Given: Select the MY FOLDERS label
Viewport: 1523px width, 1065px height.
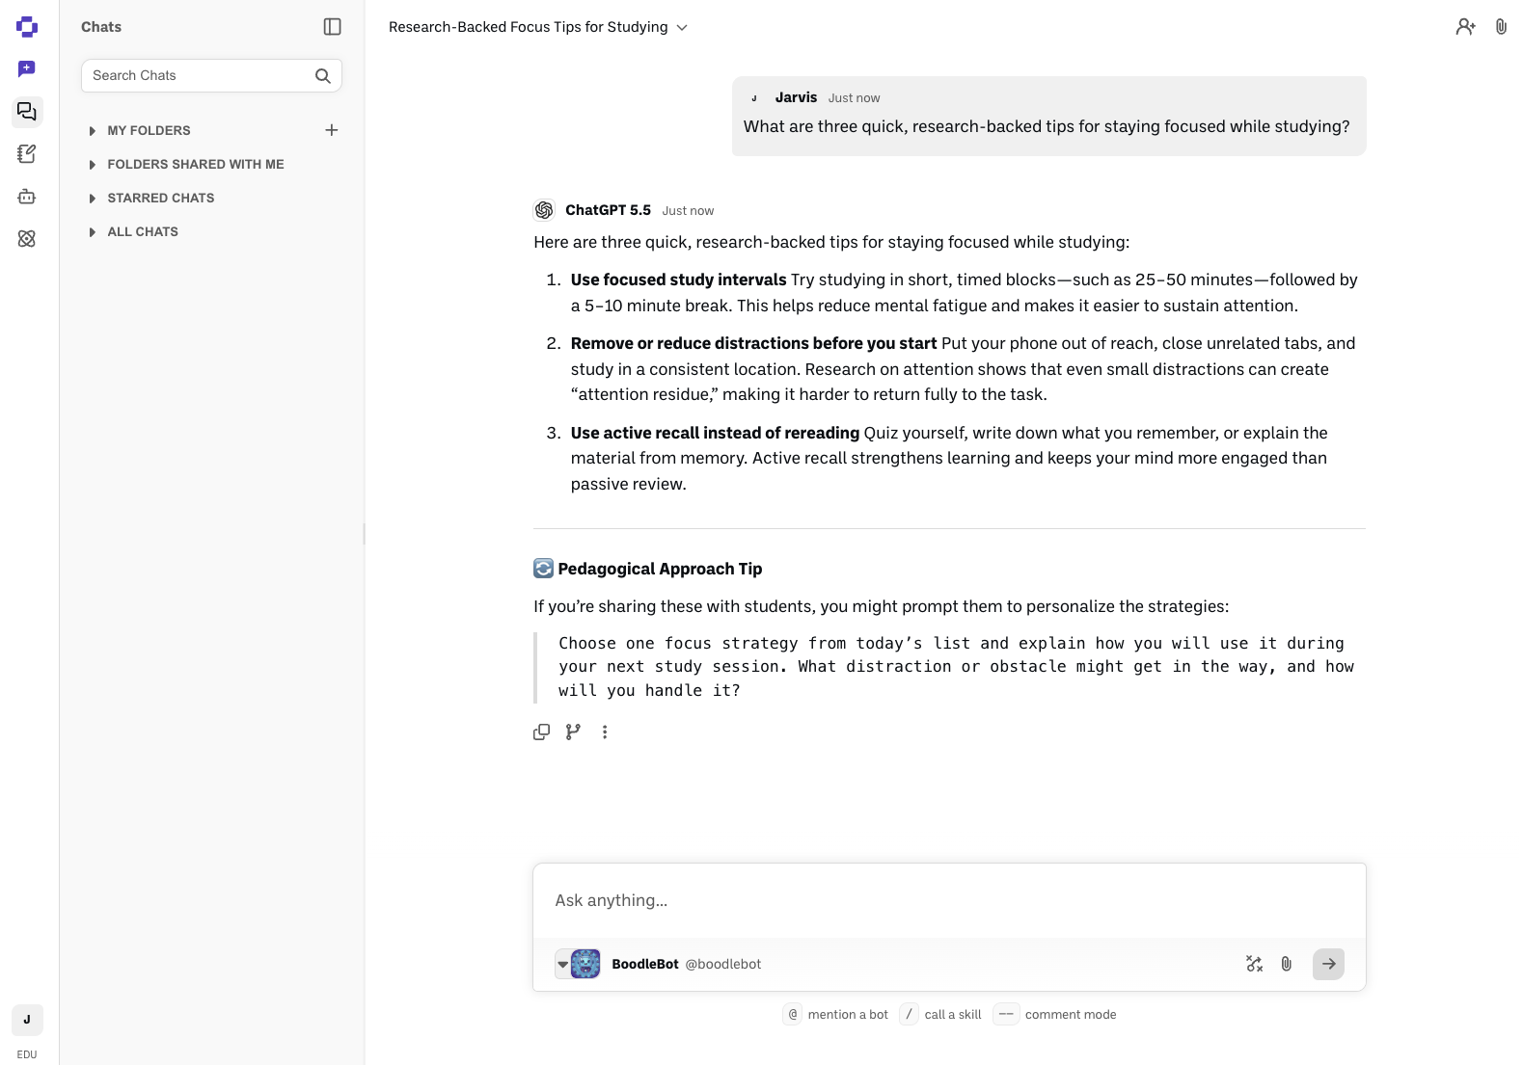Looking at the screenshot, I should (149, 131).
